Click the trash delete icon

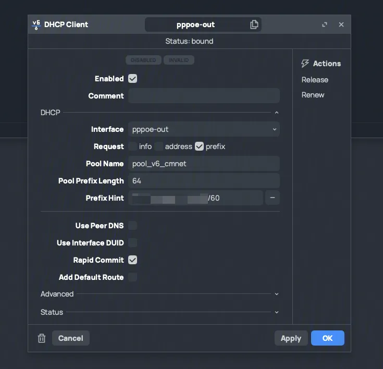pos(42,338)
